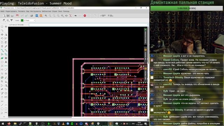Click the question mark help icon
This screenshot has width=224, height=126.
pyautogui.click(x=95, y=15)
